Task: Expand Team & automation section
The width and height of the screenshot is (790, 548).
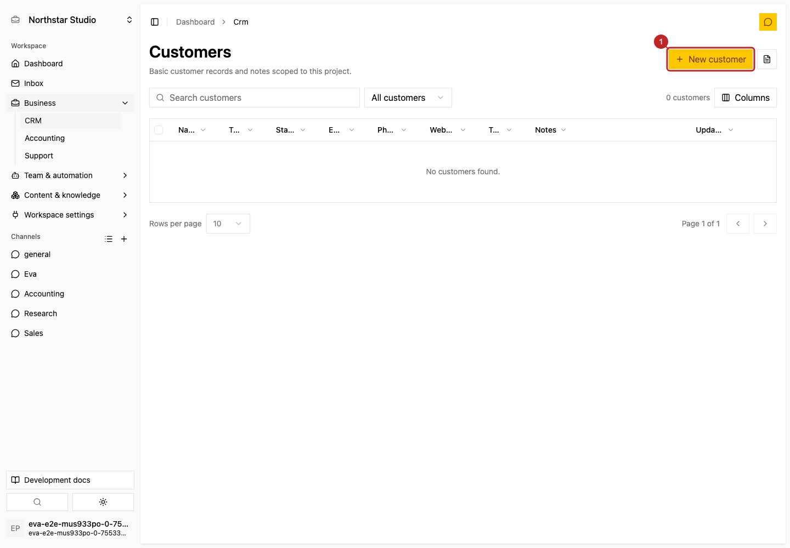Action: [70, 175]
